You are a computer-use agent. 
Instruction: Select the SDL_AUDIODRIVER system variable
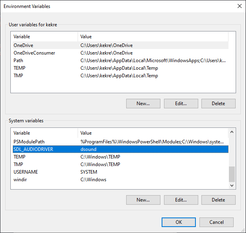[x=33, y=149]
